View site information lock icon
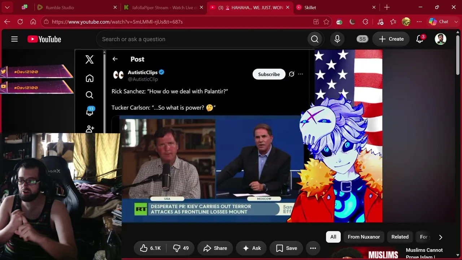 click(x=45, y=22)
